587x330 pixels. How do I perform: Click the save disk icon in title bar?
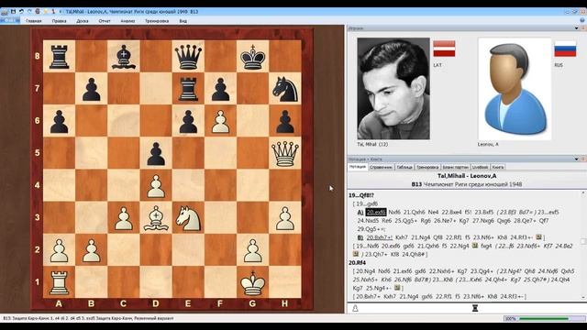point(13,12)
